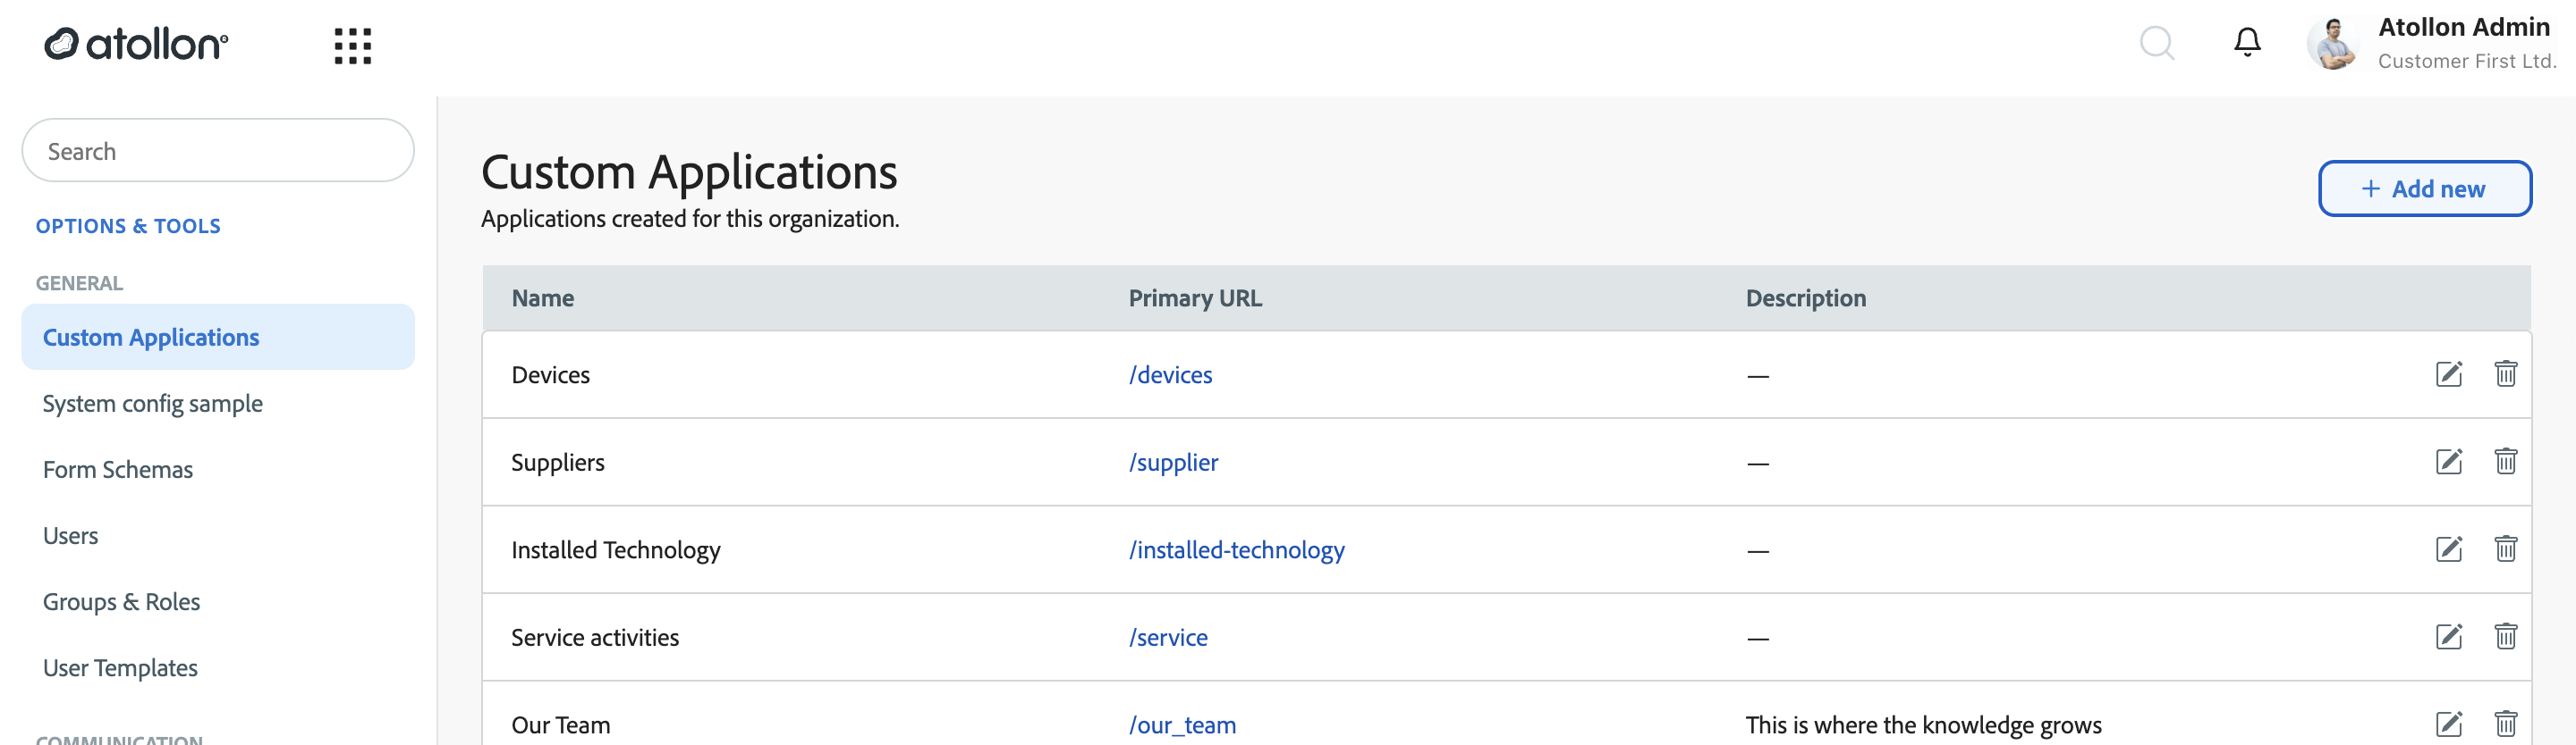This screenshot has width=2576, height=745.
Task: Edit the Our Team application
Action: point(2448,724)
